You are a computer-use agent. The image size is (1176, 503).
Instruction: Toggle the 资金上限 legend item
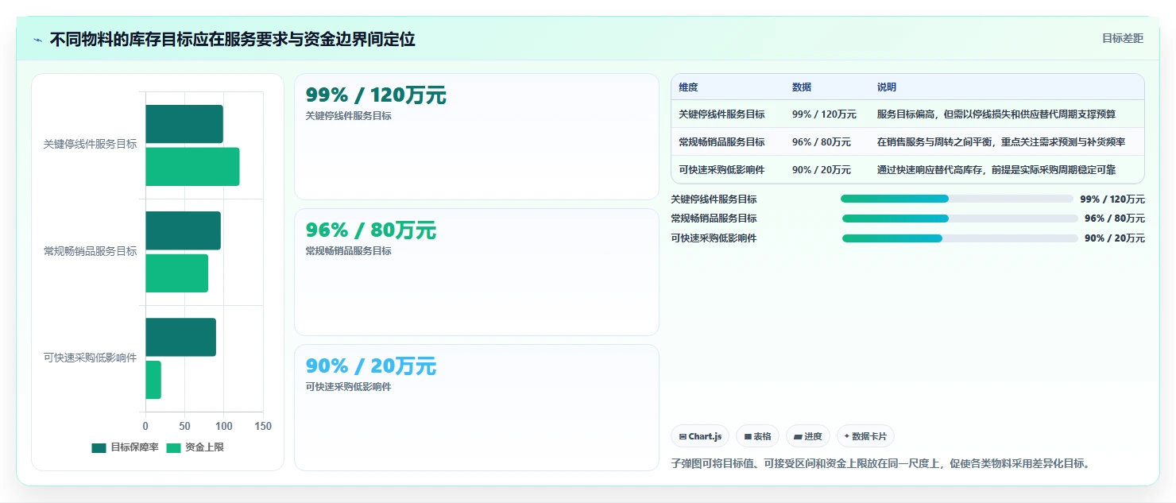click(195, 447)
